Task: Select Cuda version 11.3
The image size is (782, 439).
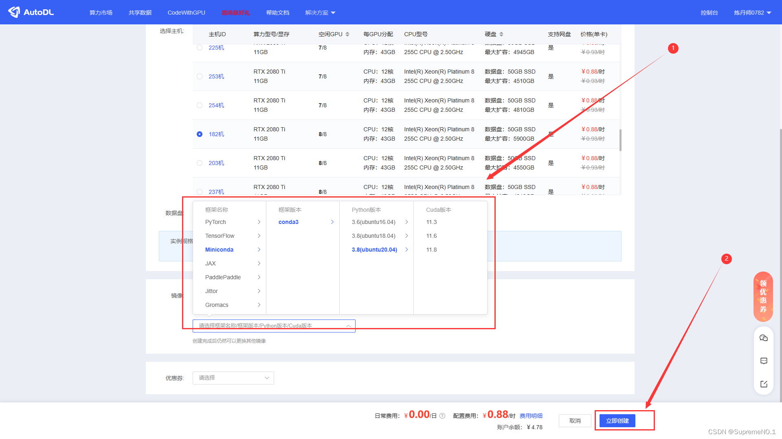Action: point(450,222)
